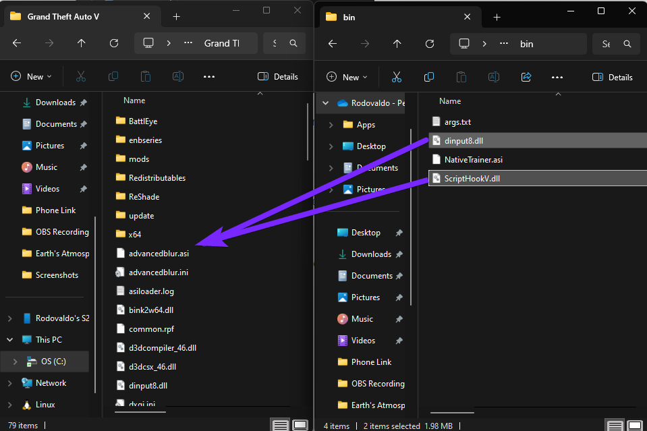Viewport: 647px width, 431px height.
Task: Go up one folder in Grand Theft Auto V window
Action: click(x=81, y=43)
